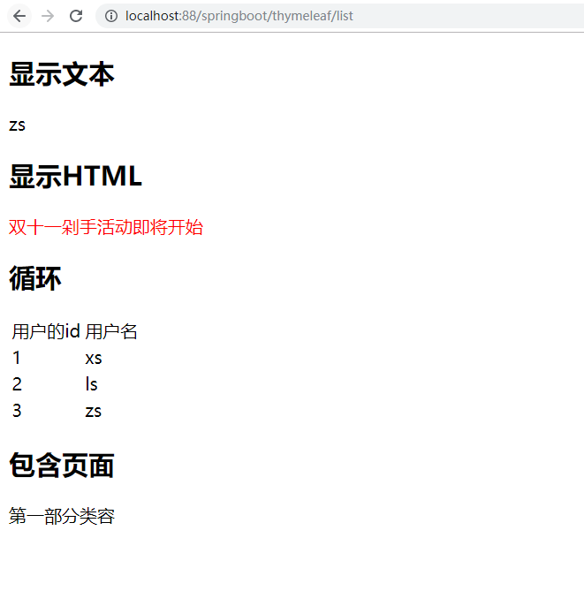
Task: Click the 包含页面 heading
Action: (x=62, y=465)
